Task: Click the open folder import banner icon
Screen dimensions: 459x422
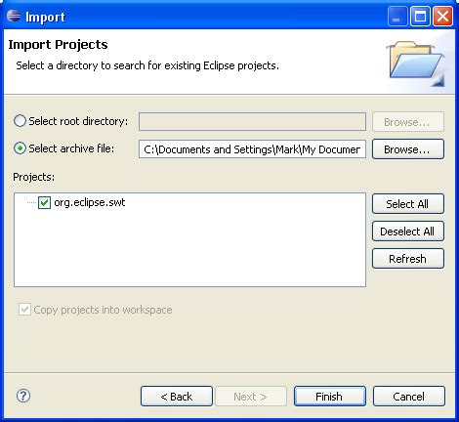Action: [416, 63]
